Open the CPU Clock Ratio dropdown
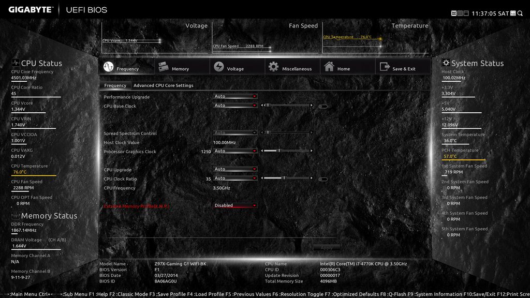This screenshot has width=530, height=298. tap(235, 178)
